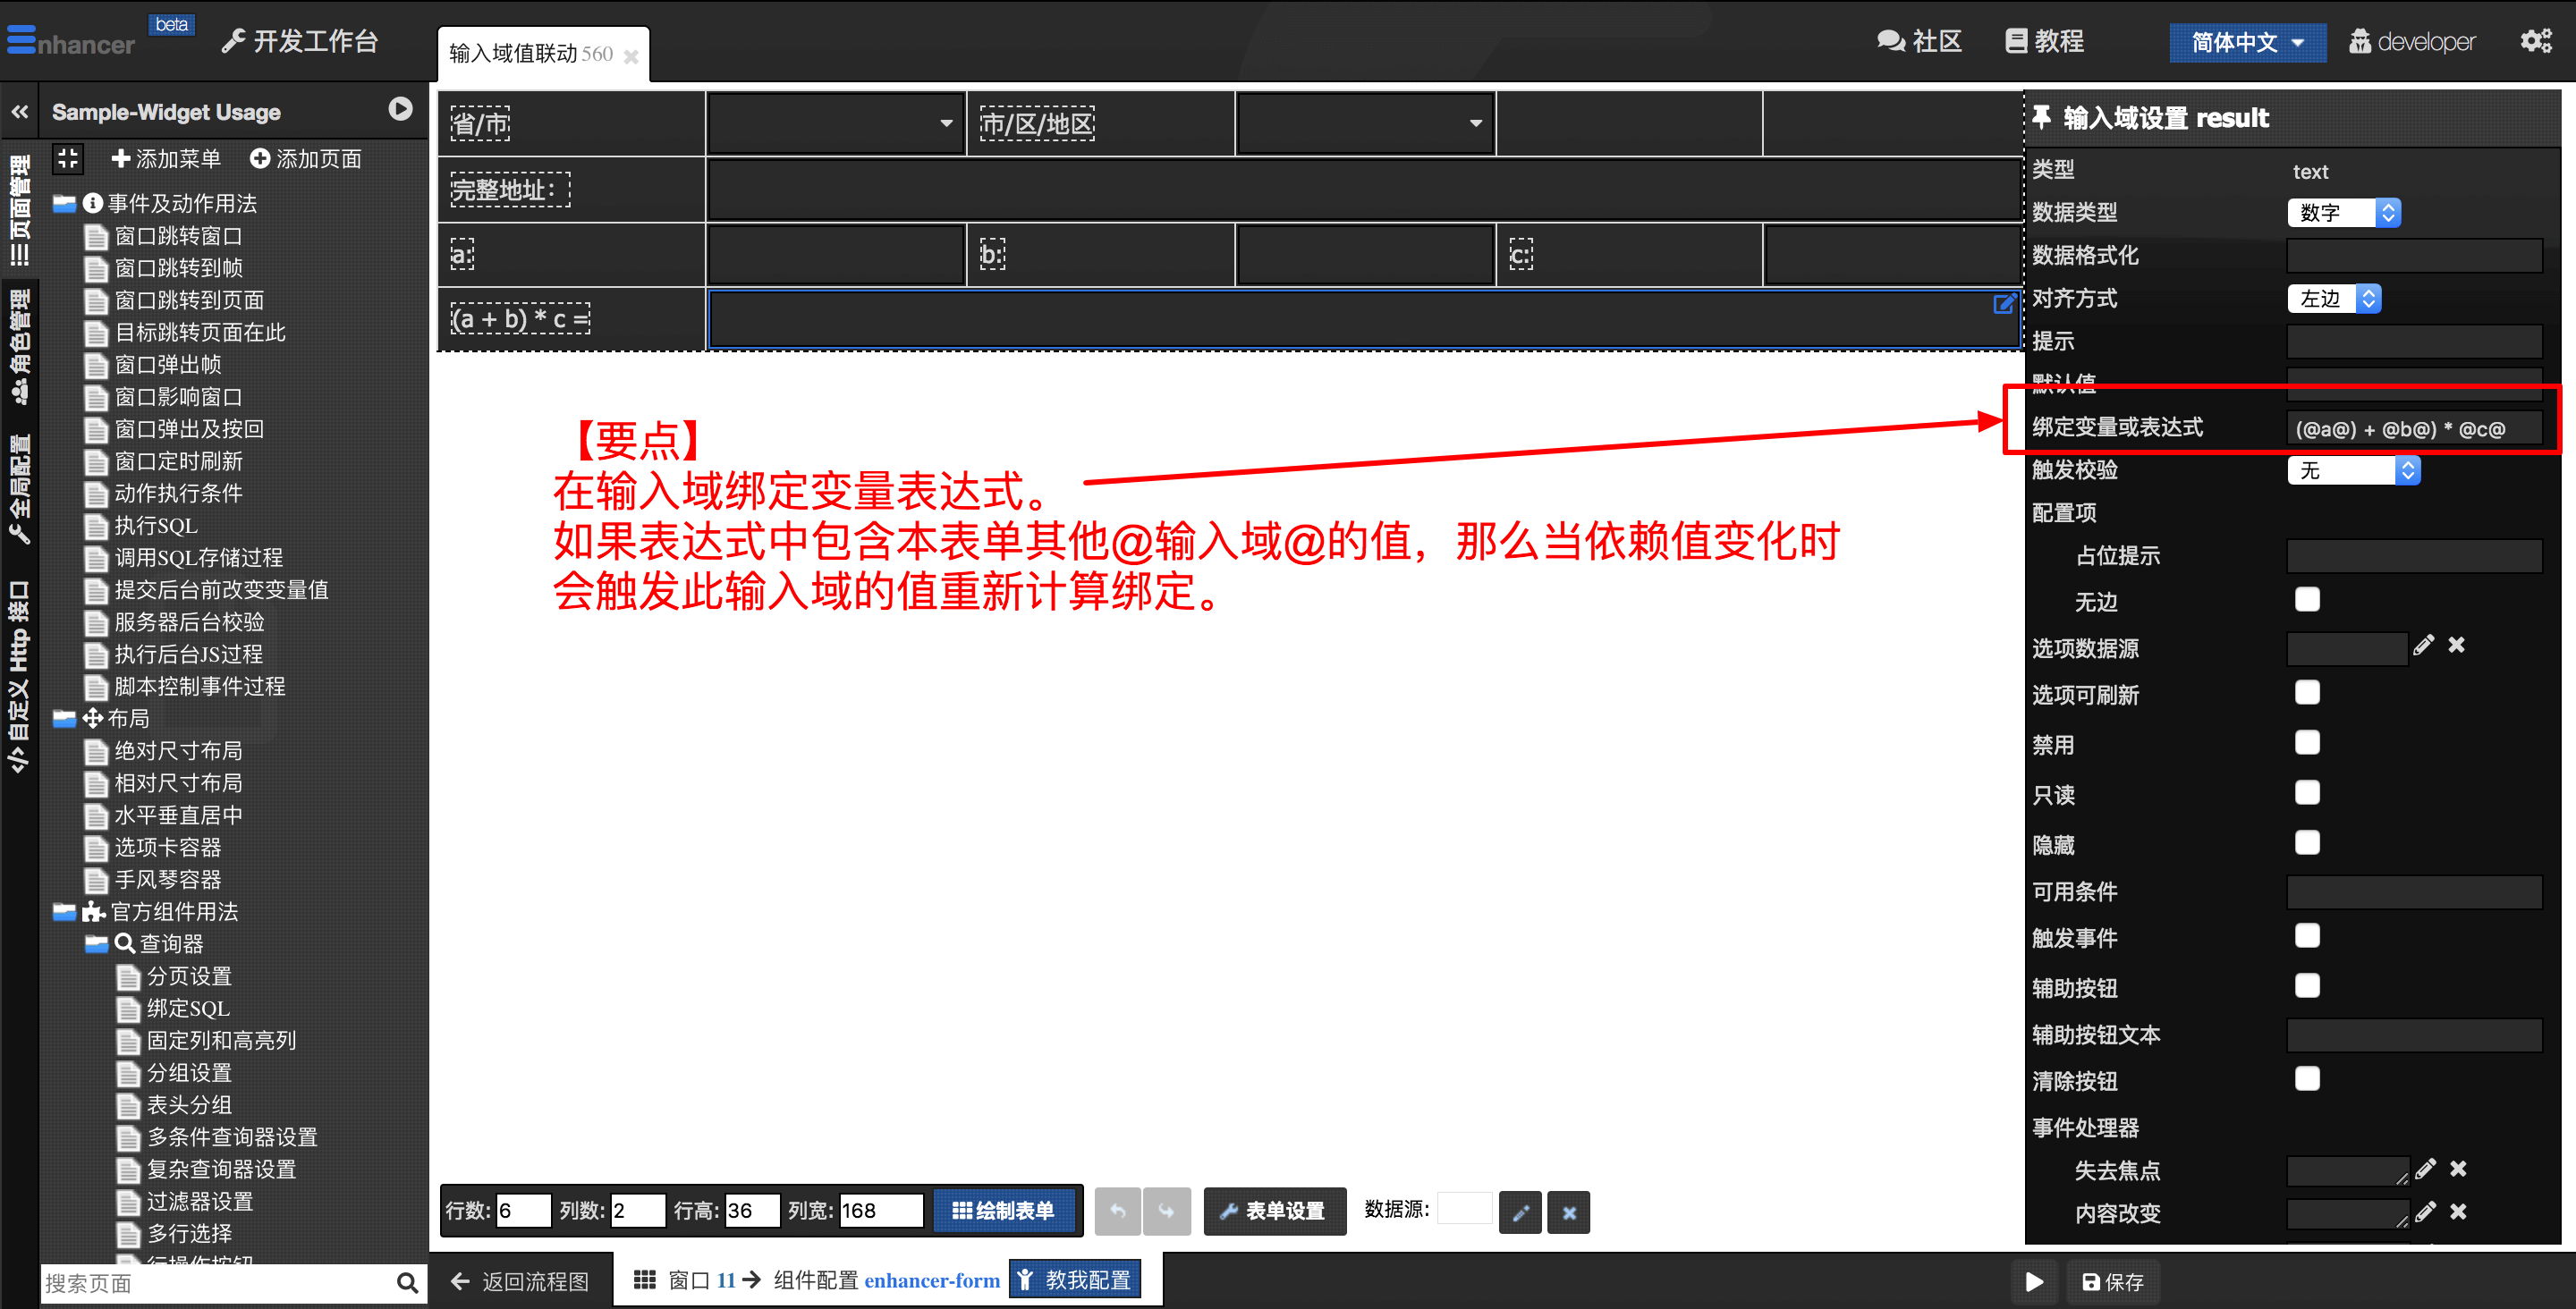Edit the data source with pencil button
2576x1309 pixels.
[x=1520, y=1212]
